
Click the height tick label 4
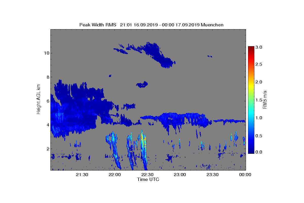click(48, 125)
